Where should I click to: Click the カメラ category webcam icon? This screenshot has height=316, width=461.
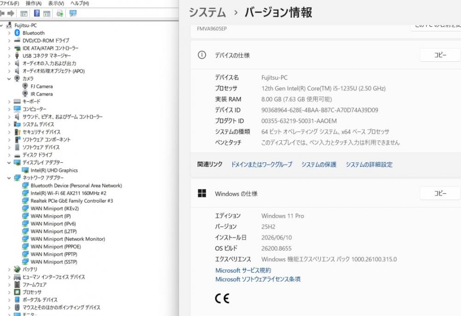click(x=17, y=78)
